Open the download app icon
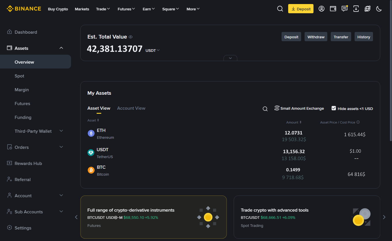392x241 pixels. pos(356,9)
